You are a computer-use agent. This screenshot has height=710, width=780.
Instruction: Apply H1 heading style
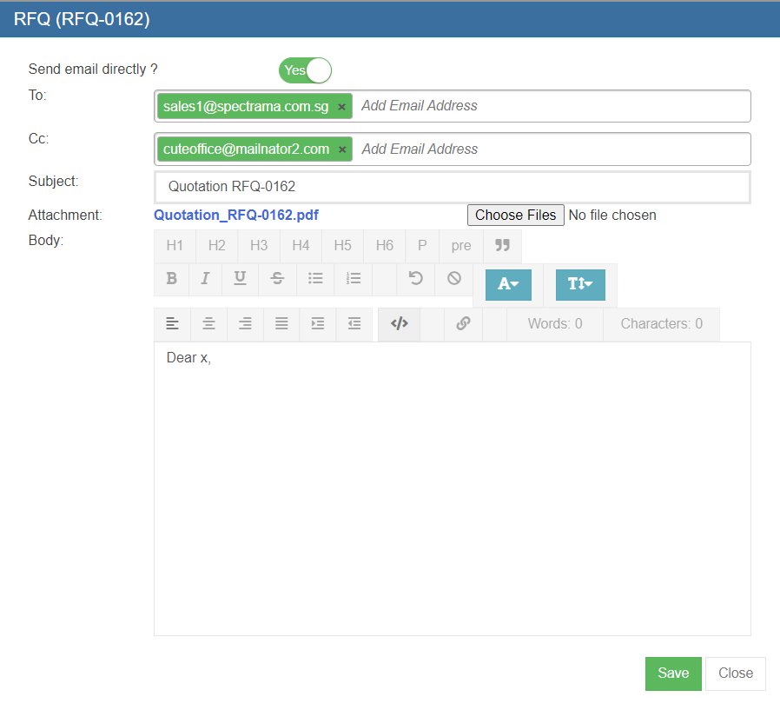pos(175,245)
